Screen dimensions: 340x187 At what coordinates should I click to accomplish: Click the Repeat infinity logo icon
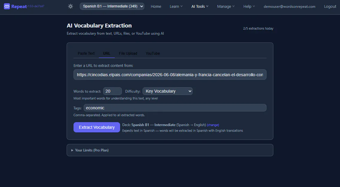tap(7, 6)
